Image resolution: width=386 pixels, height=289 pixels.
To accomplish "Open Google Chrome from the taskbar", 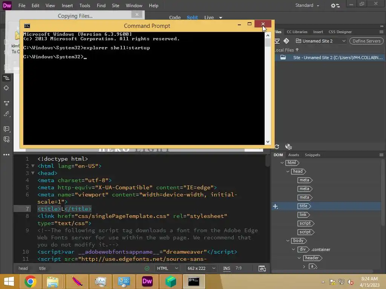I will [x=31, y=281].
